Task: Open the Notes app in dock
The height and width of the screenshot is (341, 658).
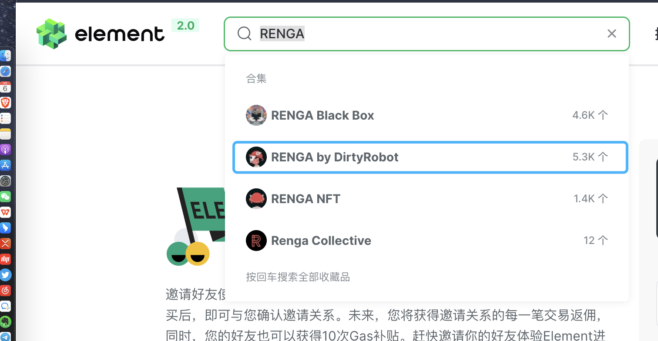Action: click(x=5, y=134)
